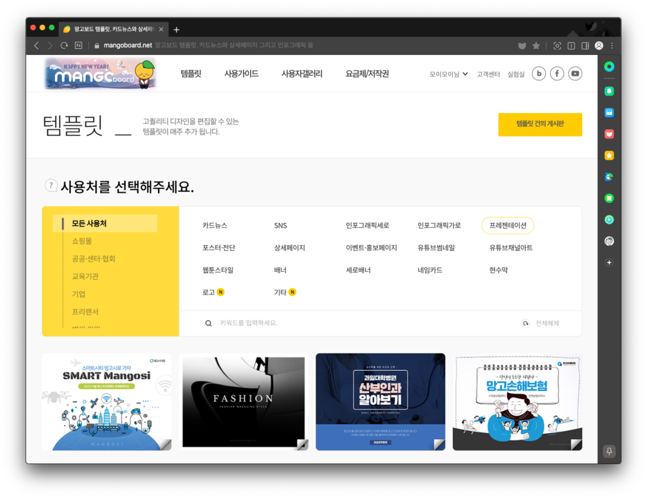The height and width of the screenshot is (498, 647).
Task: Choose the 인포그래픽세로 template type
Action: tap(367, 226)
